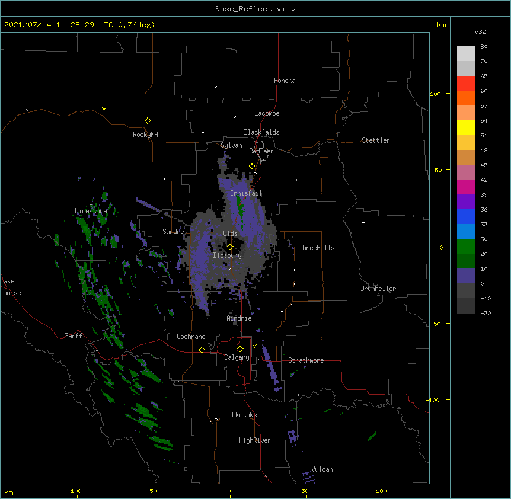The height and width of the screenshot is (499, 511).
Task: Click the Sundre label
Action: pyautogui.click(x=173, y=232)
